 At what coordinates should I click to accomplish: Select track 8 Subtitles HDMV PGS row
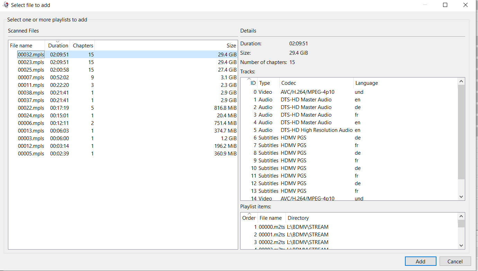(349, 153)
